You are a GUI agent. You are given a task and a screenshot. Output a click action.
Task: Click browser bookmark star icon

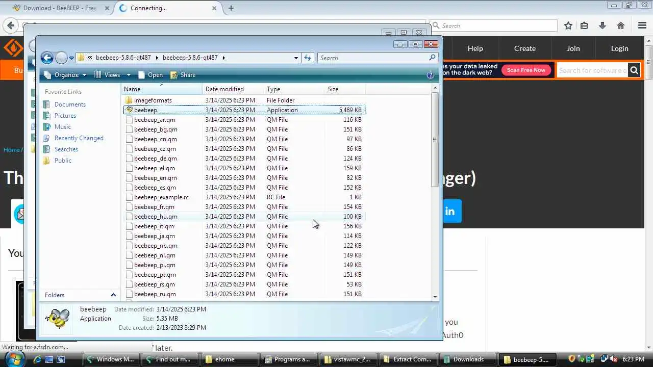click(568, 25)
